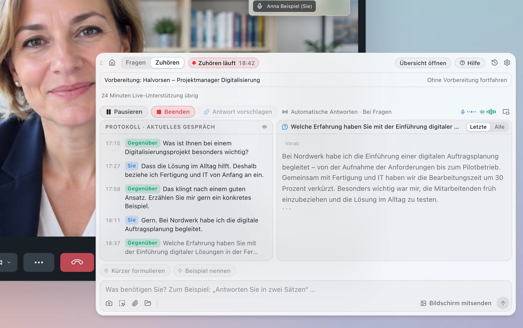The width and height of the screenshot is (523, 328).
Task: Take a screenshot with camera icon
Action: pos(109,303)
